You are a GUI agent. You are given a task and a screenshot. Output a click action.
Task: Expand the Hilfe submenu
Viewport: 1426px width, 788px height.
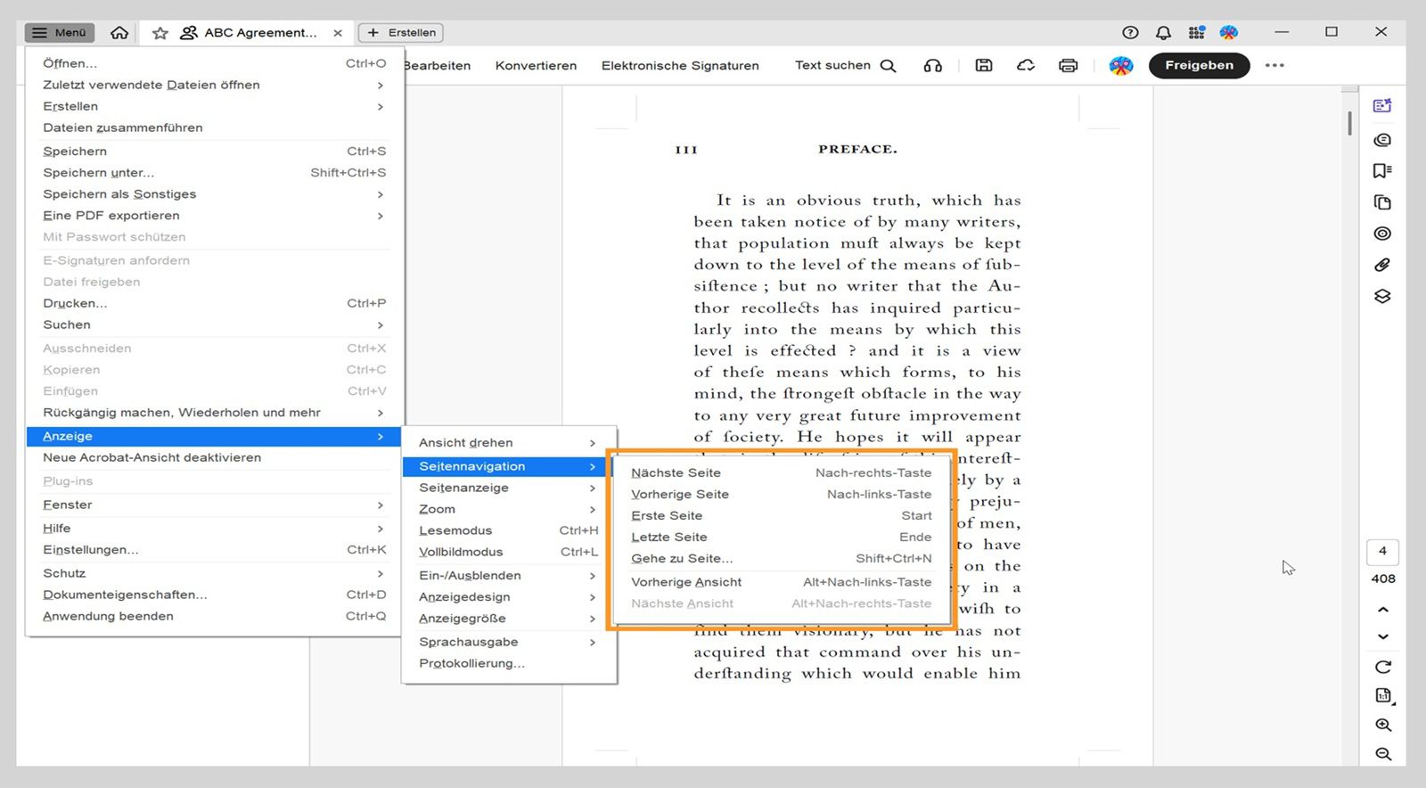tap(214, 529)
